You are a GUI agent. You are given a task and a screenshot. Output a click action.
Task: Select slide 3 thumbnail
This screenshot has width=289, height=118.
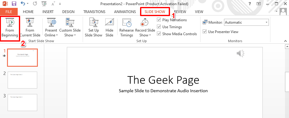point(23,103)
